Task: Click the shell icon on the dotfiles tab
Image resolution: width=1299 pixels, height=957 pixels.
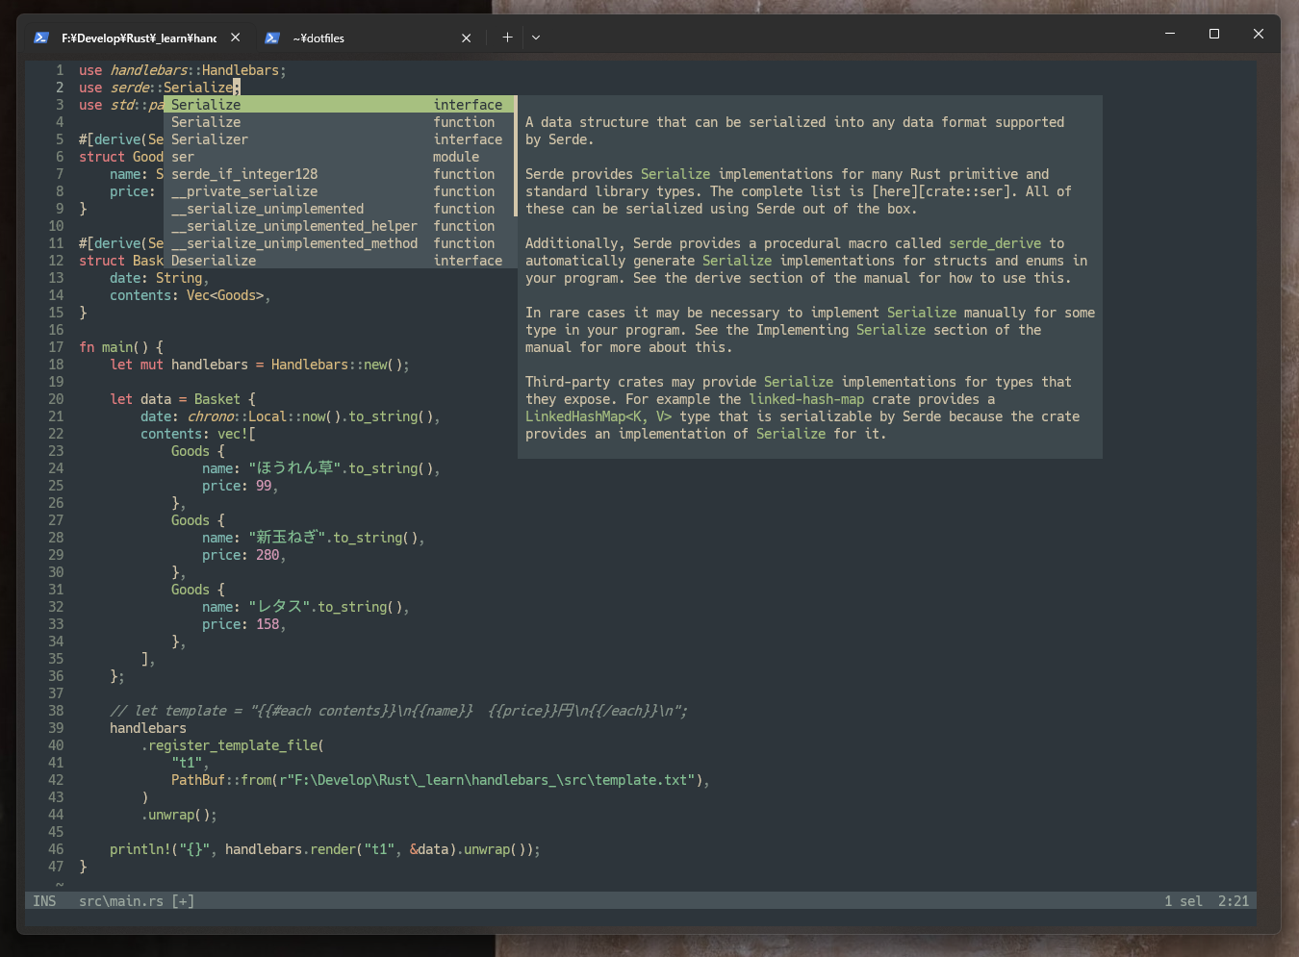Action: (272, 38)
